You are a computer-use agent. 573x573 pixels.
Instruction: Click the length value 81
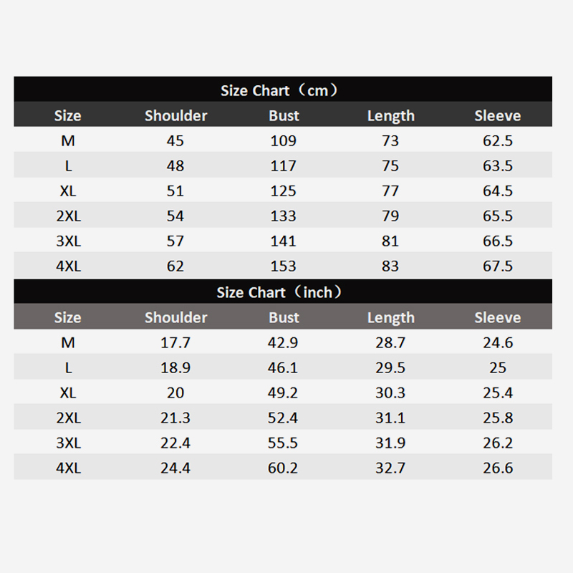point(390,241)
